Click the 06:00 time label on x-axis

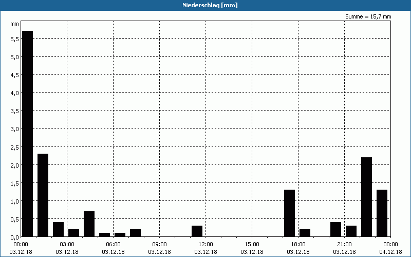[113, 245]
